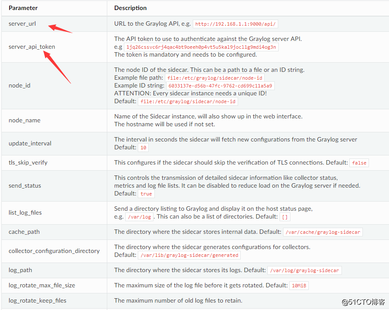The width and height of the screenshot is (389, 310).
Task: Click 'The interval in seconds the sidecar will fetch' line
Action: tap(235, 140)
